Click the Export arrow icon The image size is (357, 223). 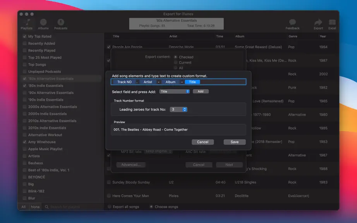tap(318, 22)
